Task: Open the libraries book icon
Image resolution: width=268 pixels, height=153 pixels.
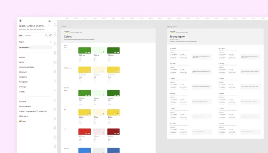Action: click(51, 36)
